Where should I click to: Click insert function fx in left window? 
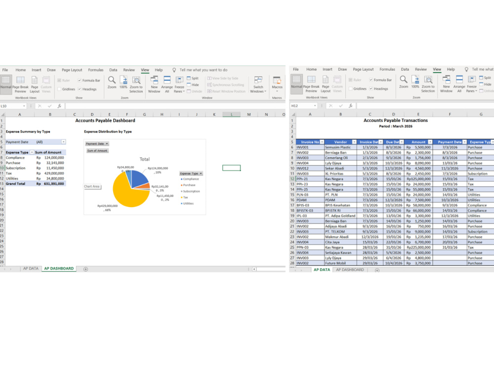click(x=59, y=106)
